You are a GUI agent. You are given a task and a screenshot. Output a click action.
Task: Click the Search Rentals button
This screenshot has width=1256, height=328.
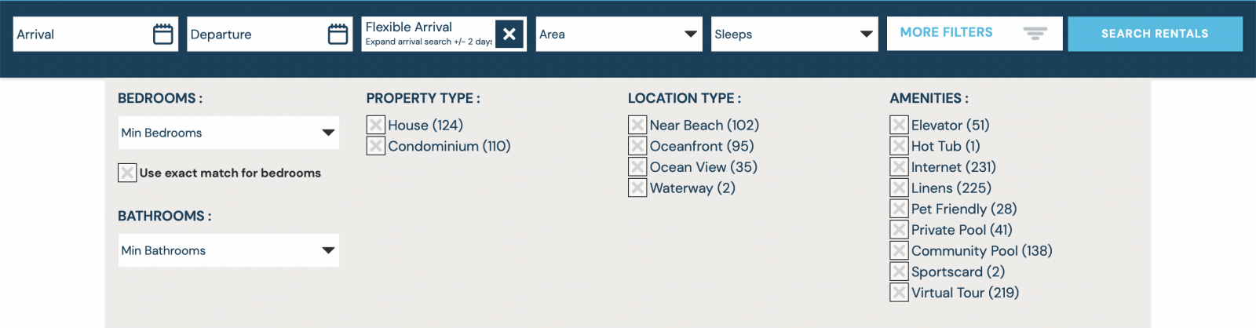[1155, 34]
